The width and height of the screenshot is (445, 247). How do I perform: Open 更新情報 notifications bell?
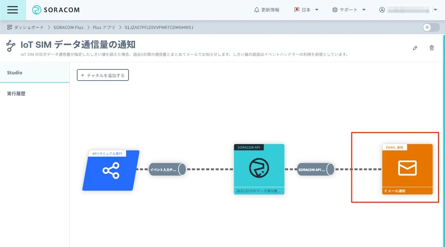coord(267,10)
